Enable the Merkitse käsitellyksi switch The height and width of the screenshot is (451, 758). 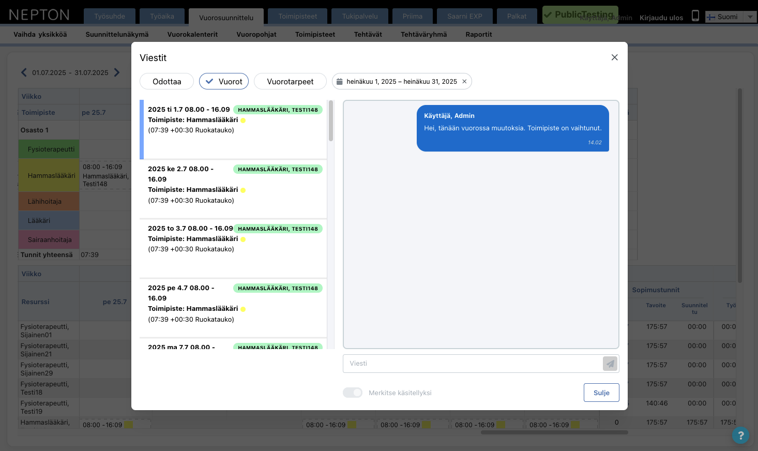click(x=353, y=393)
